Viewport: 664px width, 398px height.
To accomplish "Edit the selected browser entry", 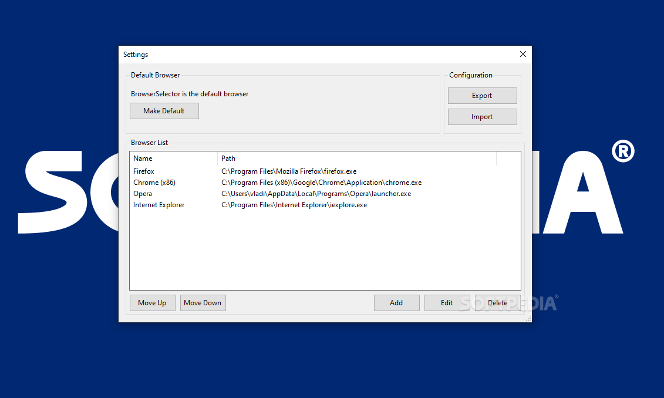I will tap(447, 303).
